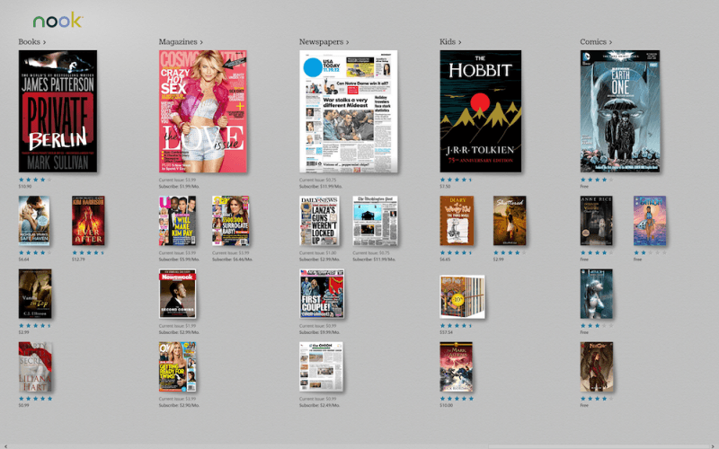Click the $57.54 box set price
The width and height of the screenshot is (719, 449).
[446, 332]
